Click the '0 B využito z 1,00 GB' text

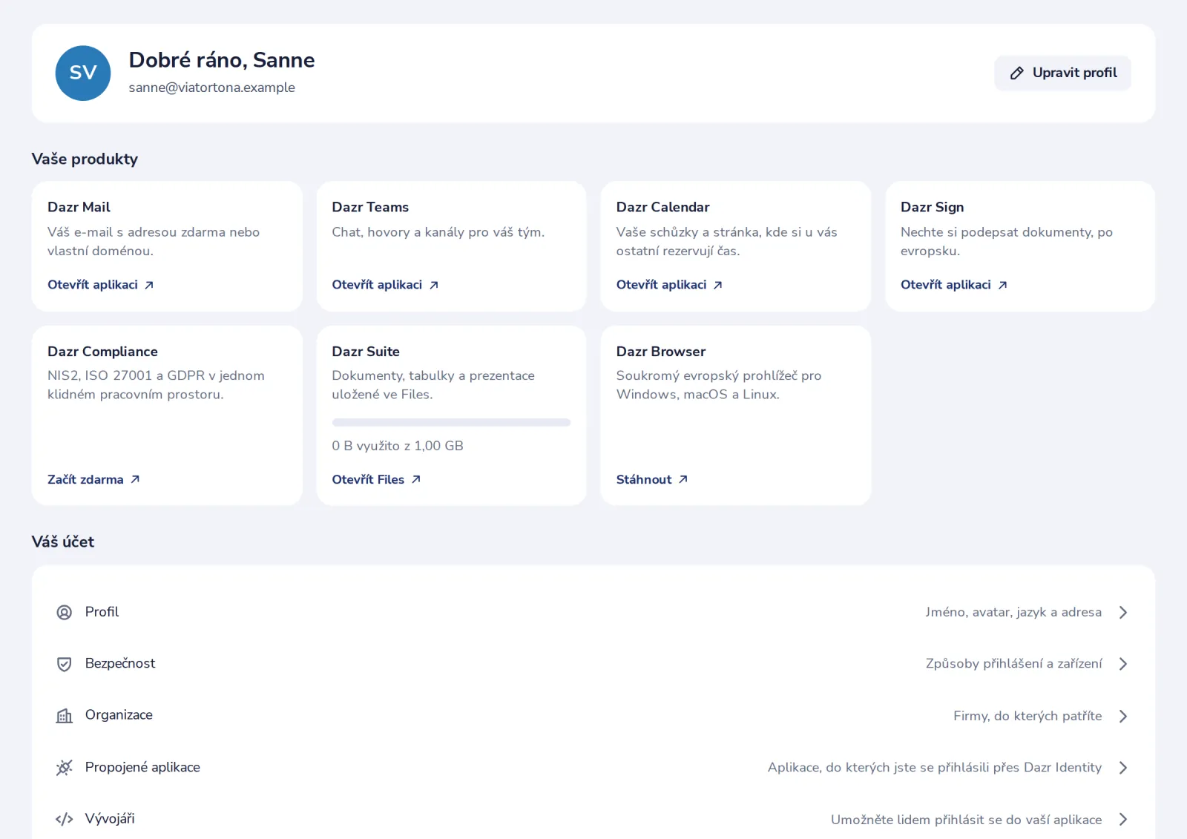398,446
